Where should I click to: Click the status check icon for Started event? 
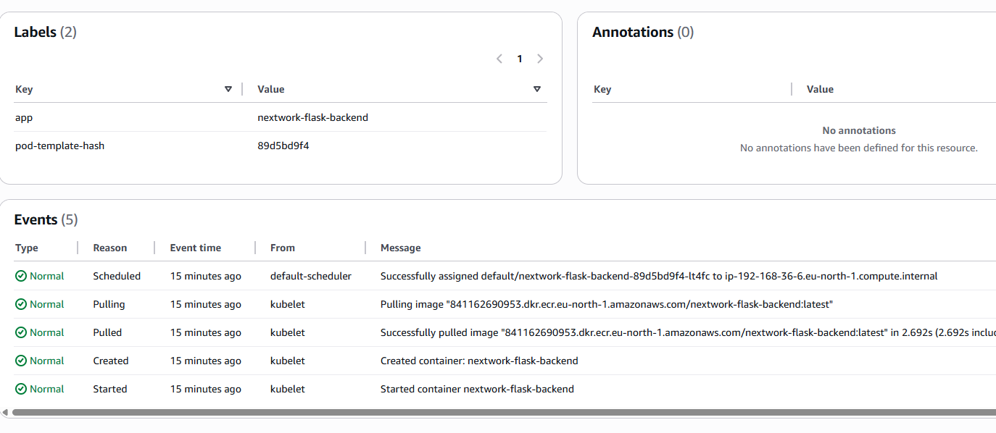click(21, 389)
